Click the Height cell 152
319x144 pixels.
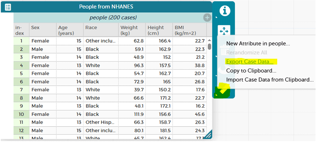pyautogui.click(x=159, y=57)
